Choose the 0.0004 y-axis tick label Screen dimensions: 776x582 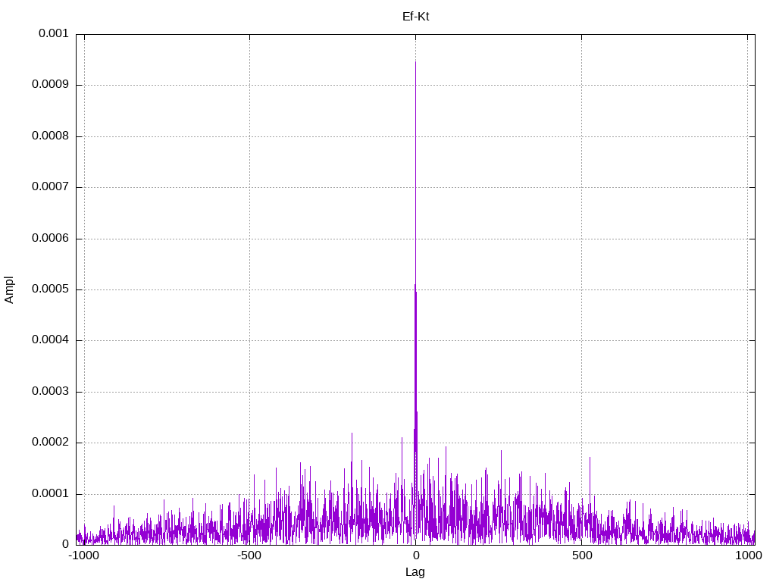pos(50,340)
